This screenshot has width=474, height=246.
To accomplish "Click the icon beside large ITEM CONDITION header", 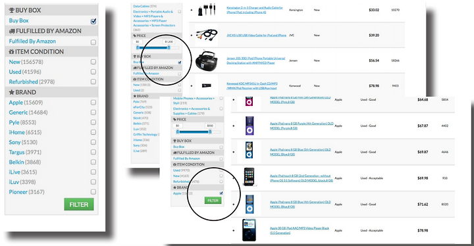I will click(11, 52).
